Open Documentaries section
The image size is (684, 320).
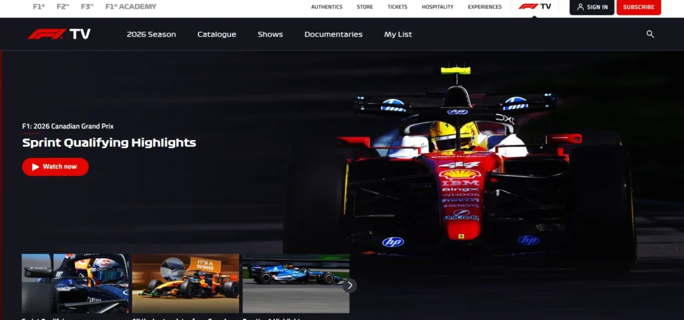tap(333, 35)
